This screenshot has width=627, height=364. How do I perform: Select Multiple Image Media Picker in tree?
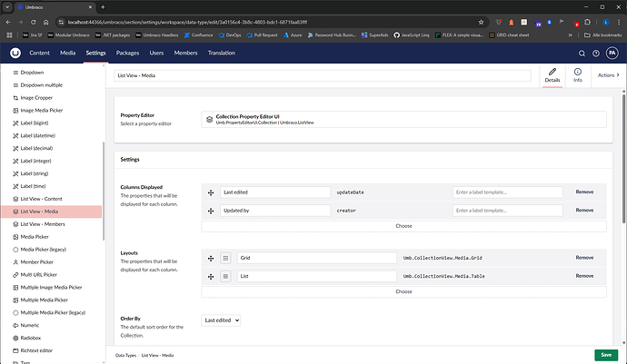point(51,287)
